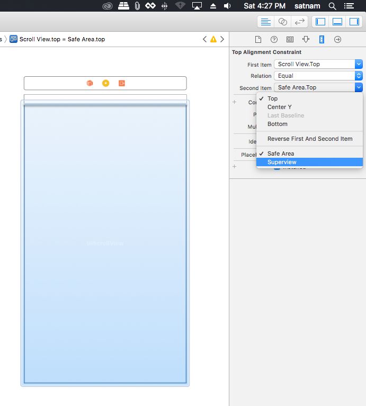Open the File inspector
Viewport: 366px width, 406px height.
(x=258, y=39)
